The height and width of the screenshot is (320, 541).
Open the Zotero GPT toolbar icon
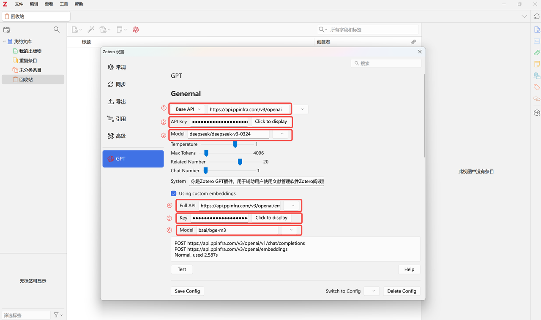136,30
